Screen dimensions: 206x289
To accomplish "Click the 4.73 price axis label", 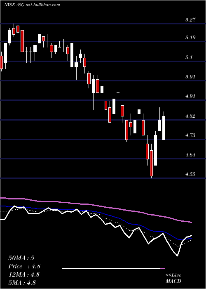I will tap(190, 135).
